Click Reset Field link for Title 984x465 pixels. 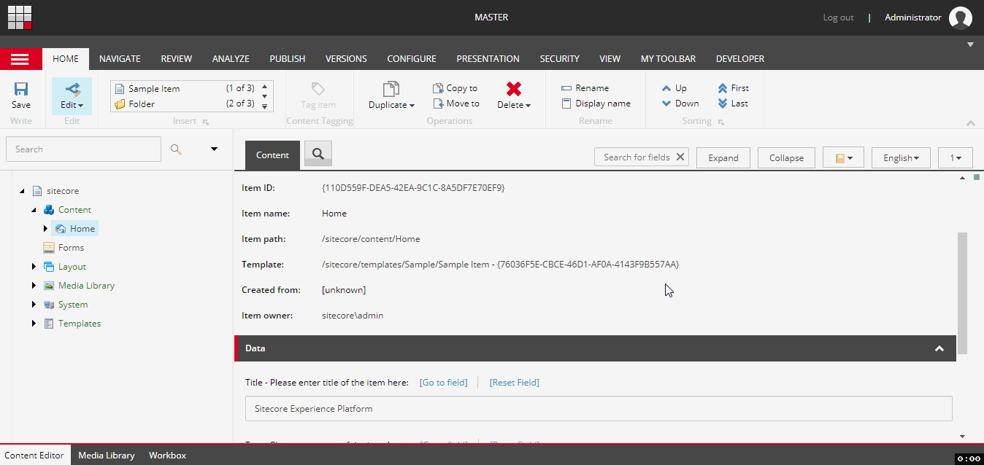[514, 383]
